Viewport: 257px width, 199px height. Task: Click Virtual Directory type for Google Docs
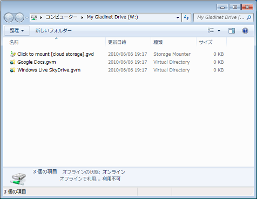tap(172, 62)
